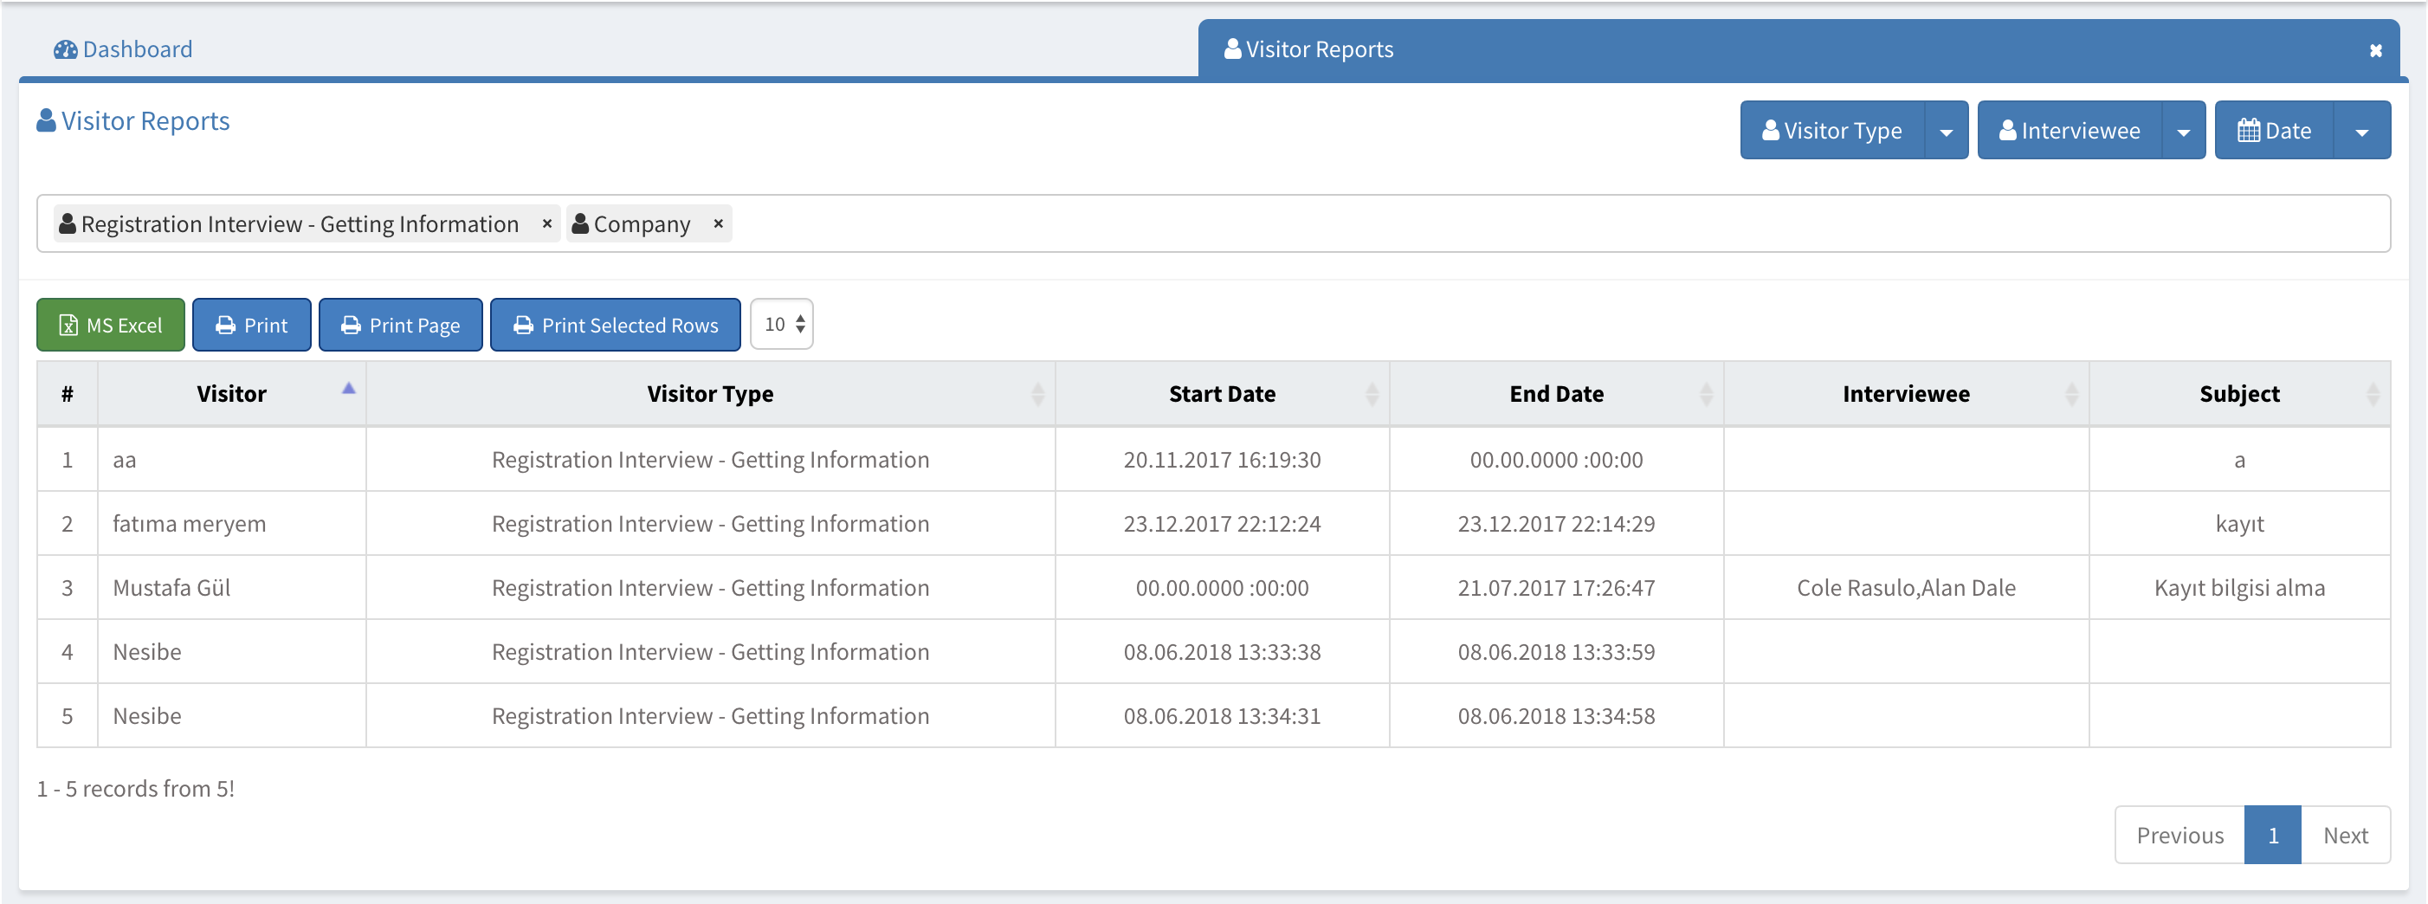Click the Print Selected Rows button
The height and width of the screenshot is (904, 2428).
(x=616, y=326)
